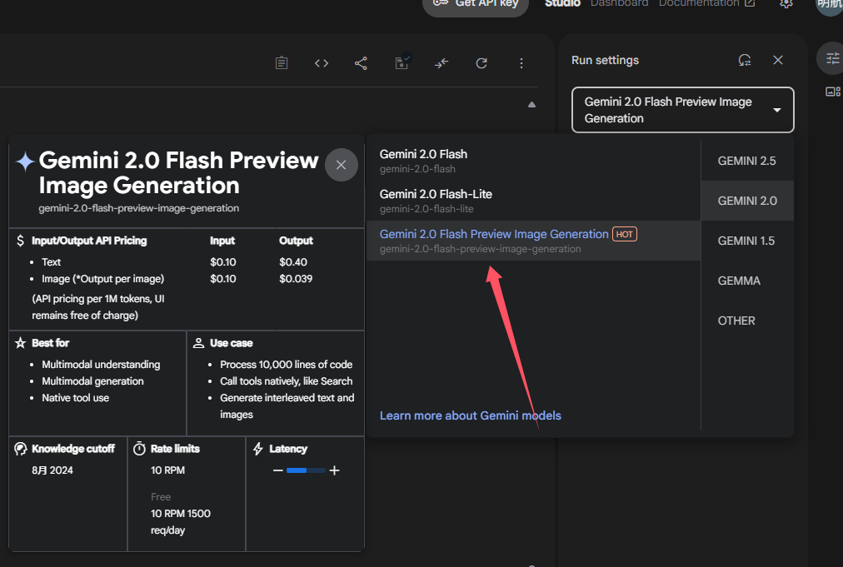Screen dimensions: 843x567
Task: Click the dropdown arrow in model selector
Action: tap(777, 110)
